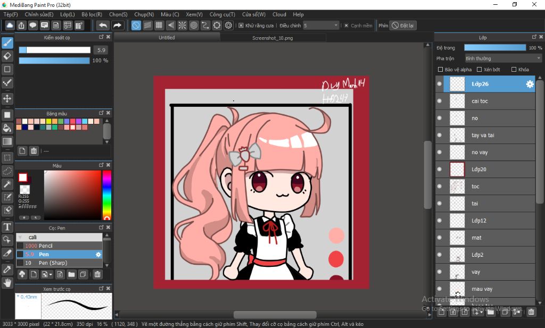Select the Eraser tool
Viewport: 545px width, 328px height.
coord(7,56)
